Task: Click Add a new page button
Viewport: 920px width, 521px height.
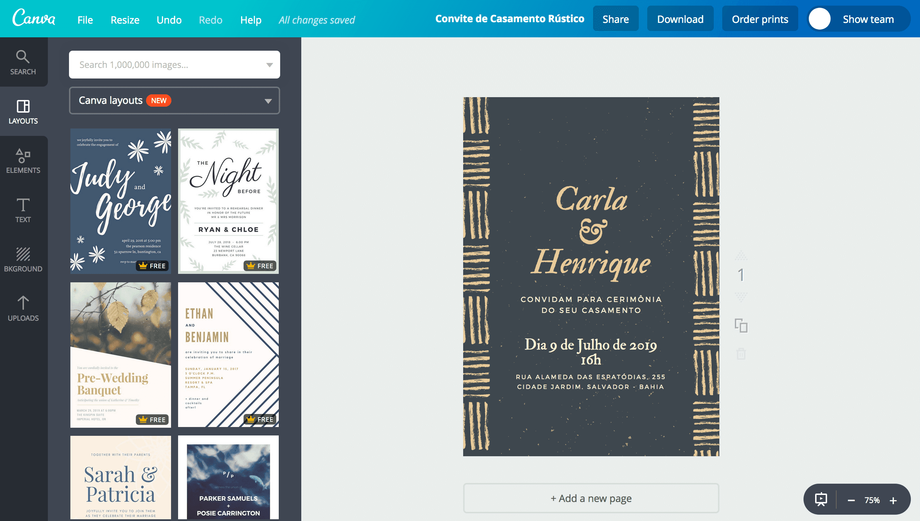Action: click(x=591, y=498)
